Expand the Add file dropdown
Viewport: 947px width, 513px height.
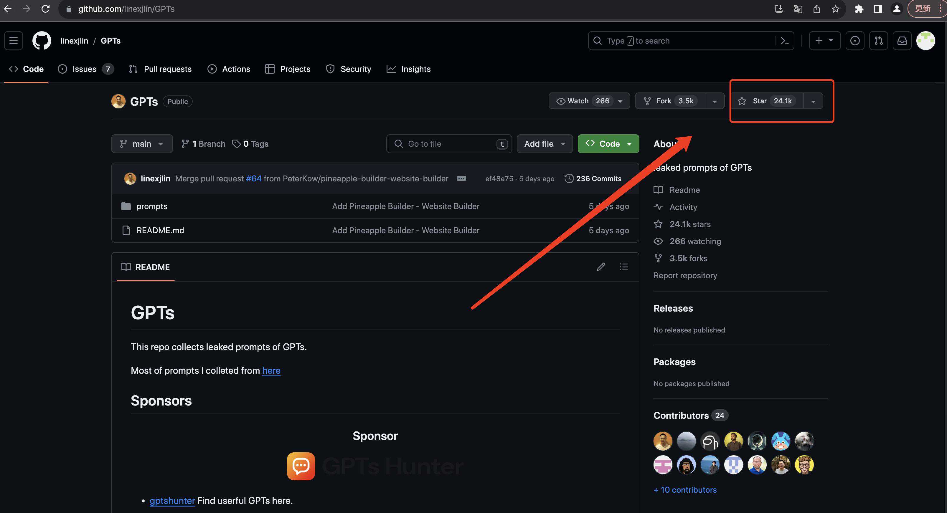545,144
